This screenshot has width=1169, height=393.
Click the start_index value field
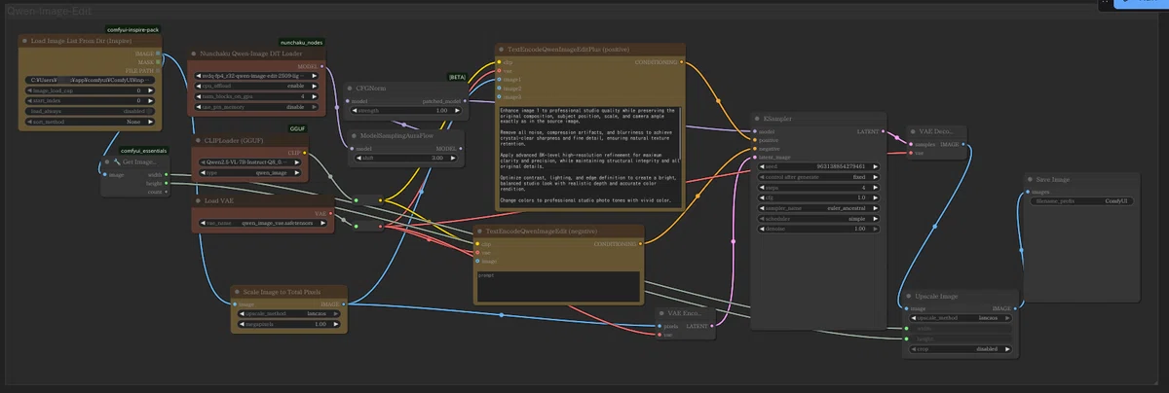coord(92,100)
